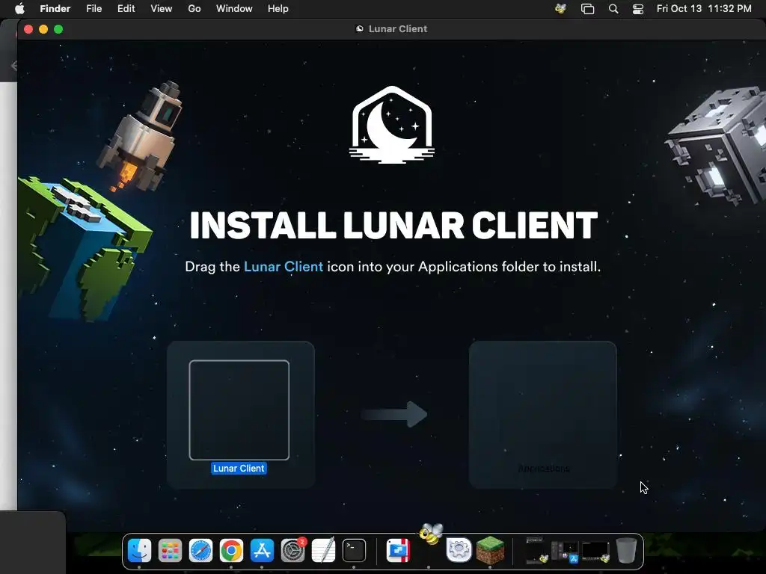Open the Trash in the Dock
Screen dimensions: 766x574
coord(626,551)
